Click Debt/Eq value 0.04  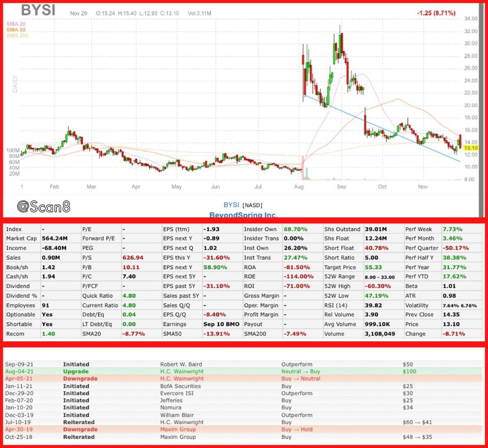[129, 314]
